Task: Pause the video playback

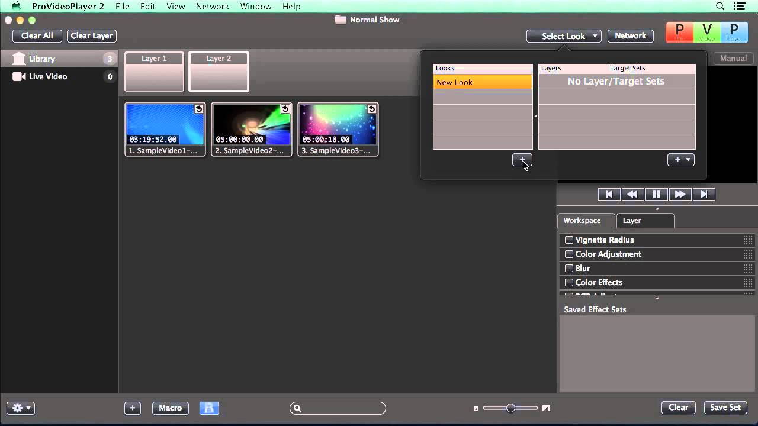Action: click(656, 194)
